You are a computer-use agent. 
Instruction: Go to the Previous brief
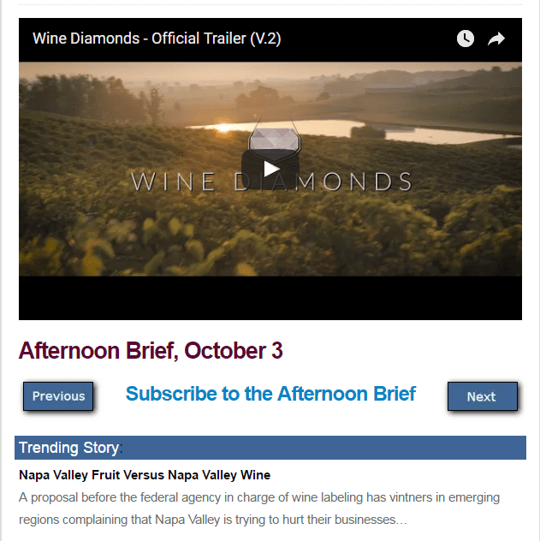click(58, 396)
